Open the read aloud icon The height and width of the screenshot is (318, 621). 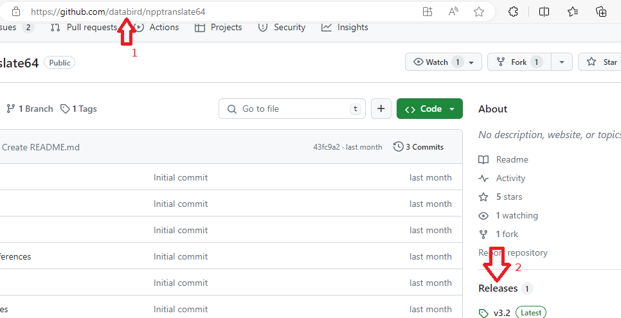click(453, 12)
